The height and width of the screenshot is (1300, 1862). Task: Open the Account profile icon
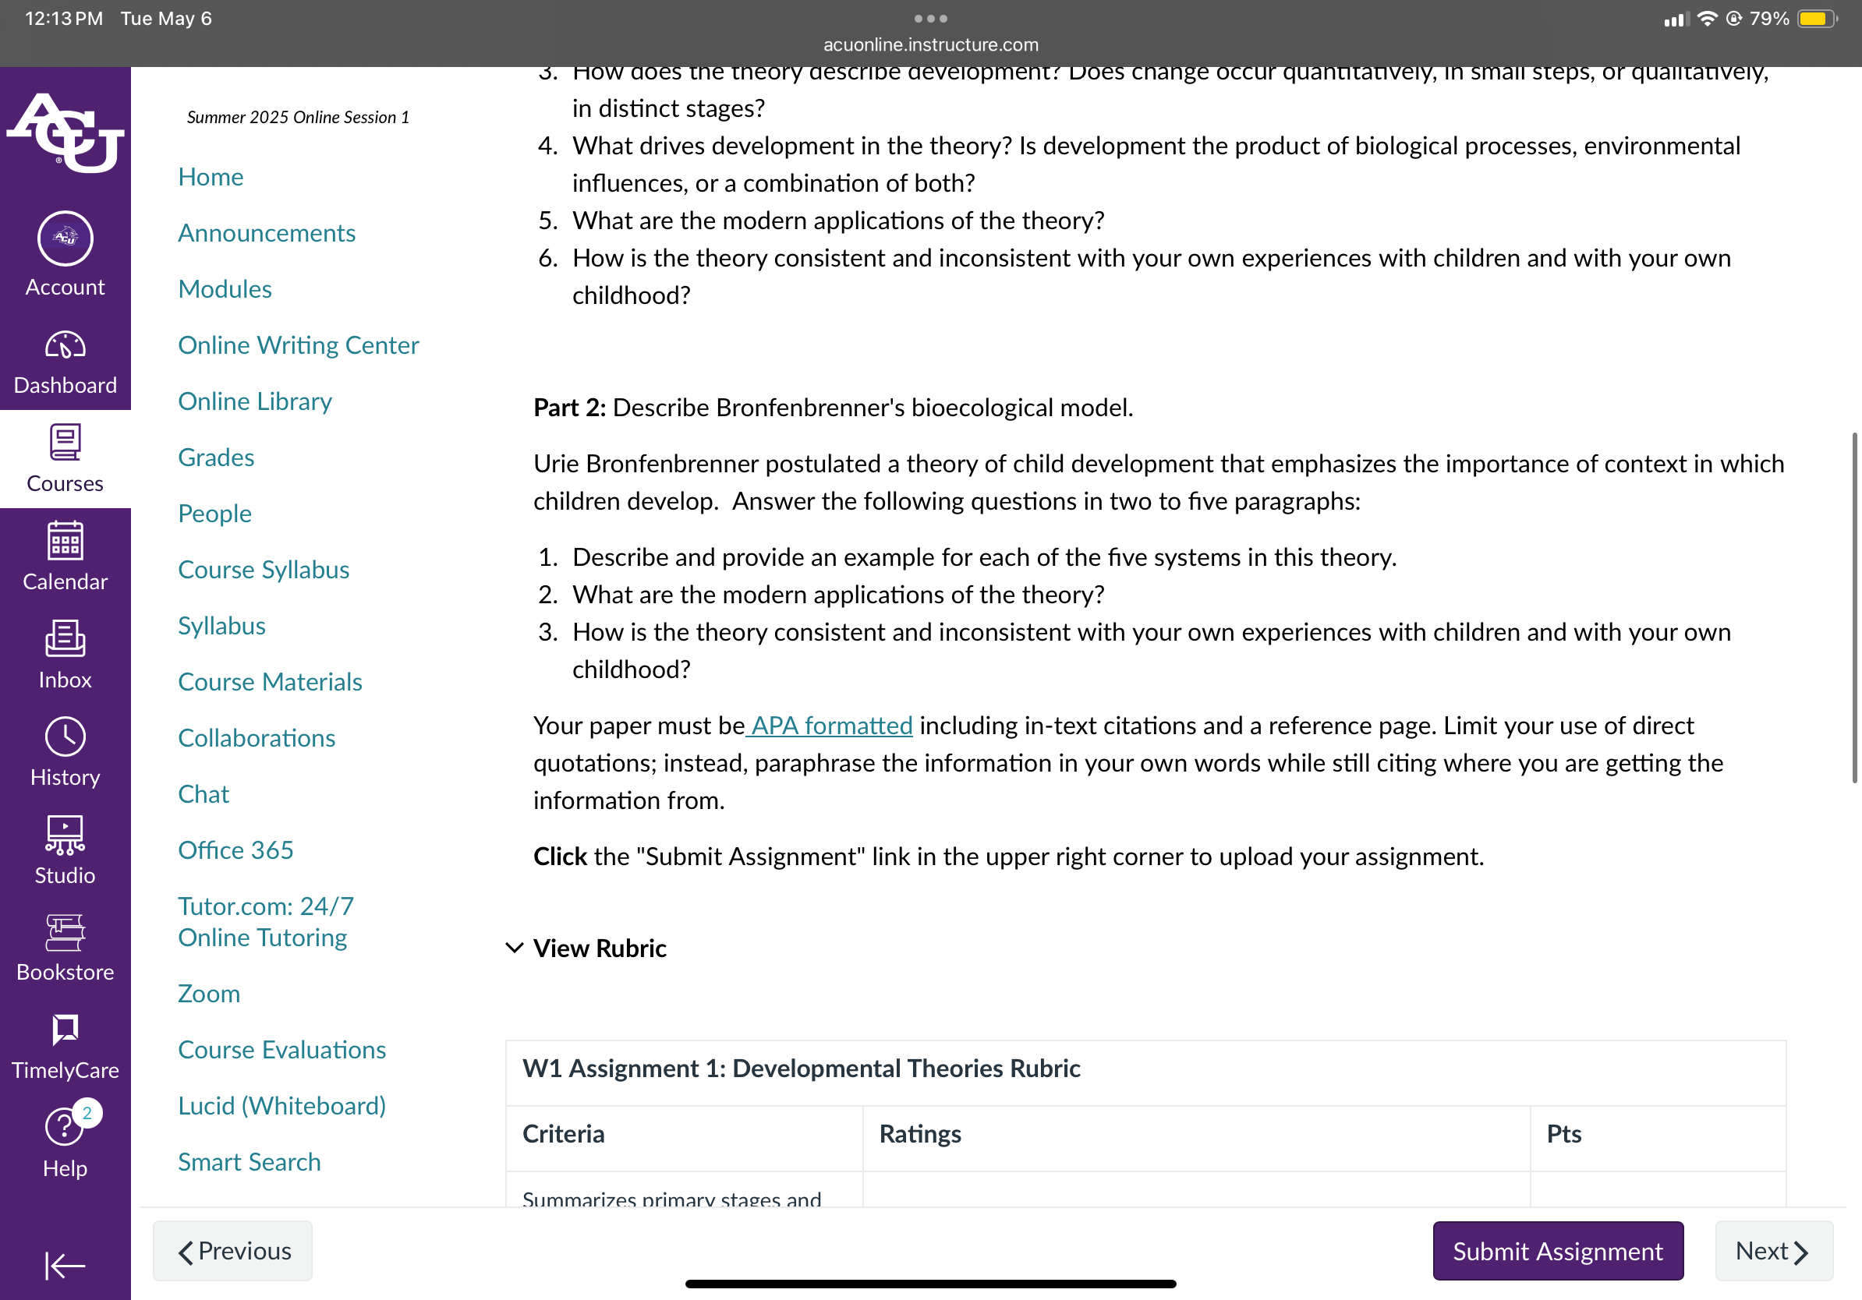[65, 239]
